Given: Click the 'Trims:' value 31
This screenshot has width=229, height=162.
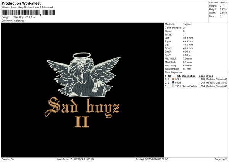Looking at the screenshot, I should pos(184,34).
